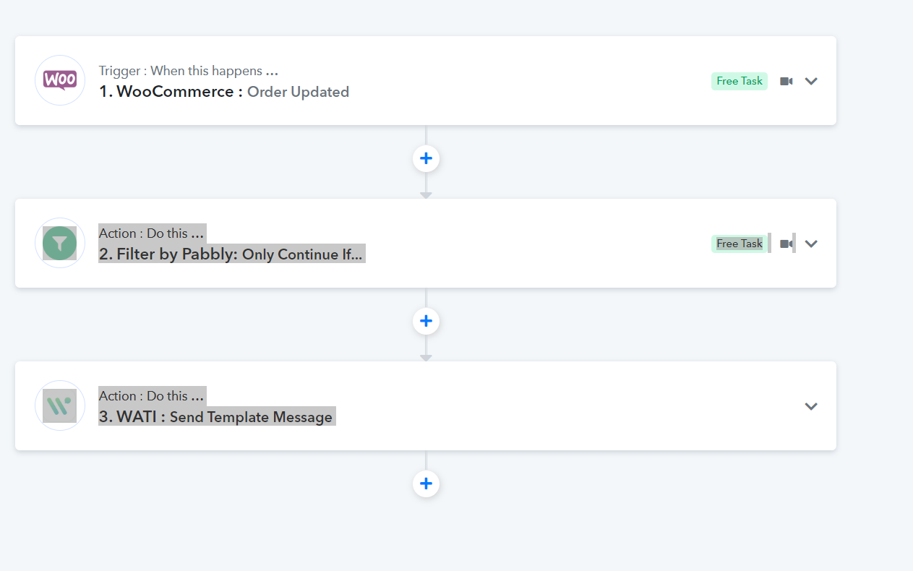Click '1. WooCommerce : Order Updated' title
This screenshot has height=571, width=913.
pos(224,92)
